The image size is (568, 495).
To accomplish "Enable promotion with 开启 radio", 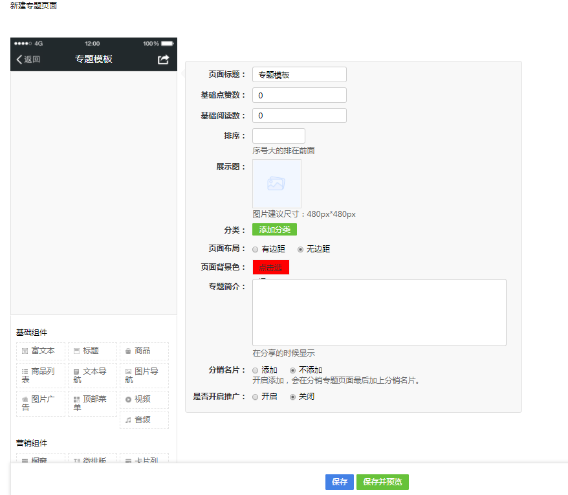I will click(256, 397).
